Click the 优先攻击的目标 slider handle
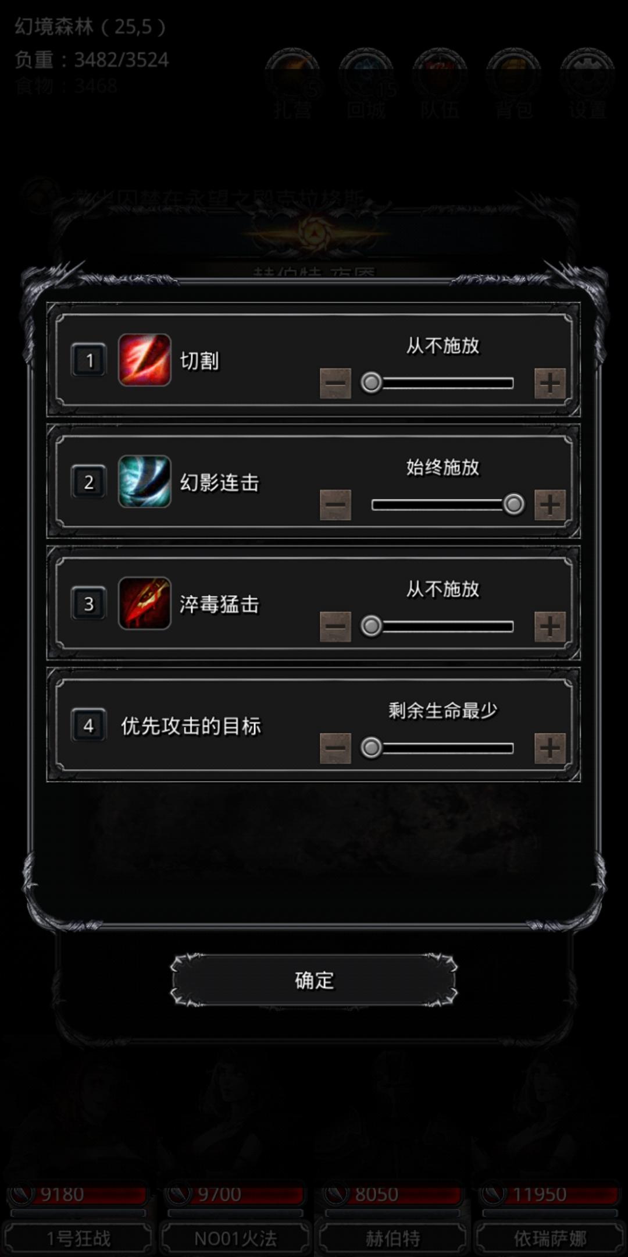Screen dimensions: 628x1257 point(372,748)
